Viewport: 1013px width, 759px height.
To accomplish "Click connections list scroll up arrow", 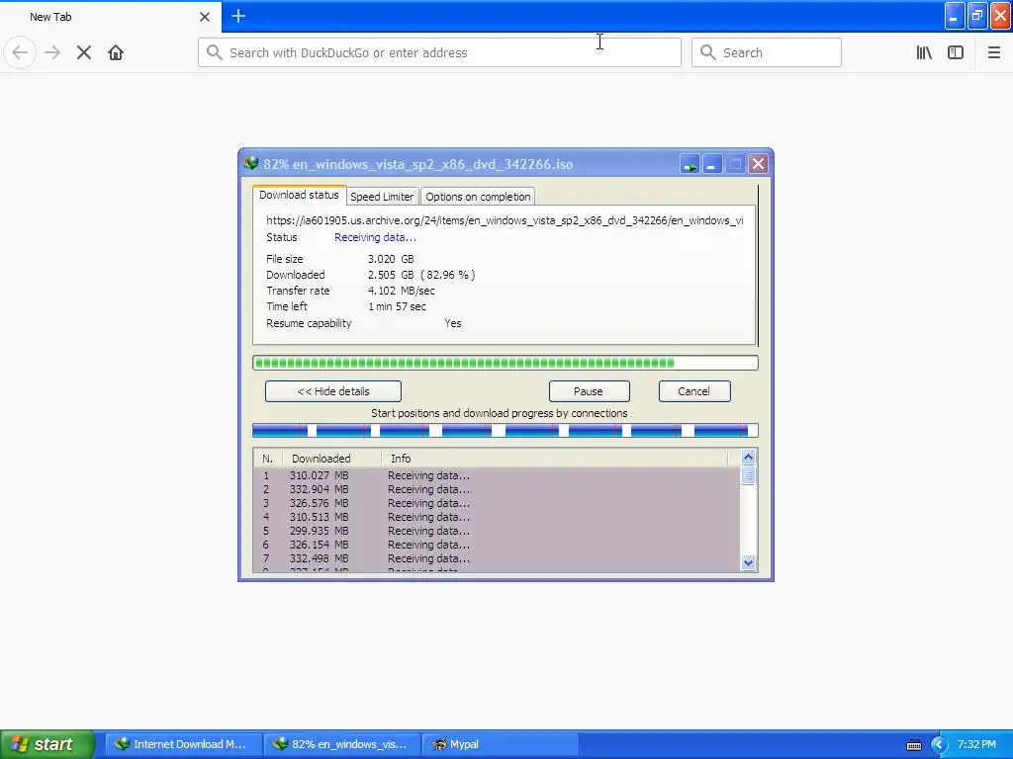I will click(748, 458).
